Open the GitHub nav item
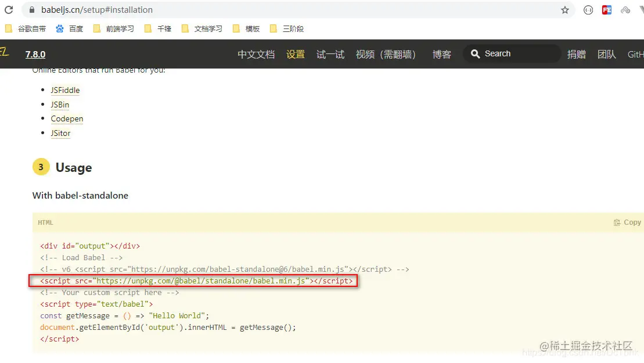The image size is (644, 363). coord(635,54)
